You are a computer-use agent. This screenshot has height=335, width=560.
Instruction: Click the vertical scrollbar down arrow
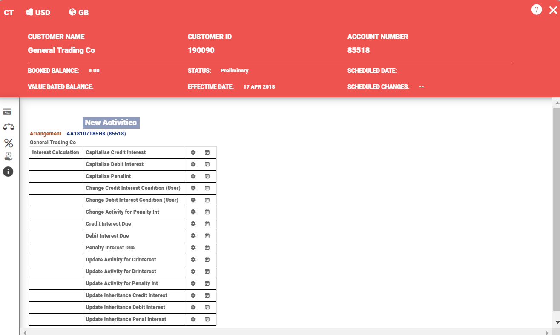(556, 322)
